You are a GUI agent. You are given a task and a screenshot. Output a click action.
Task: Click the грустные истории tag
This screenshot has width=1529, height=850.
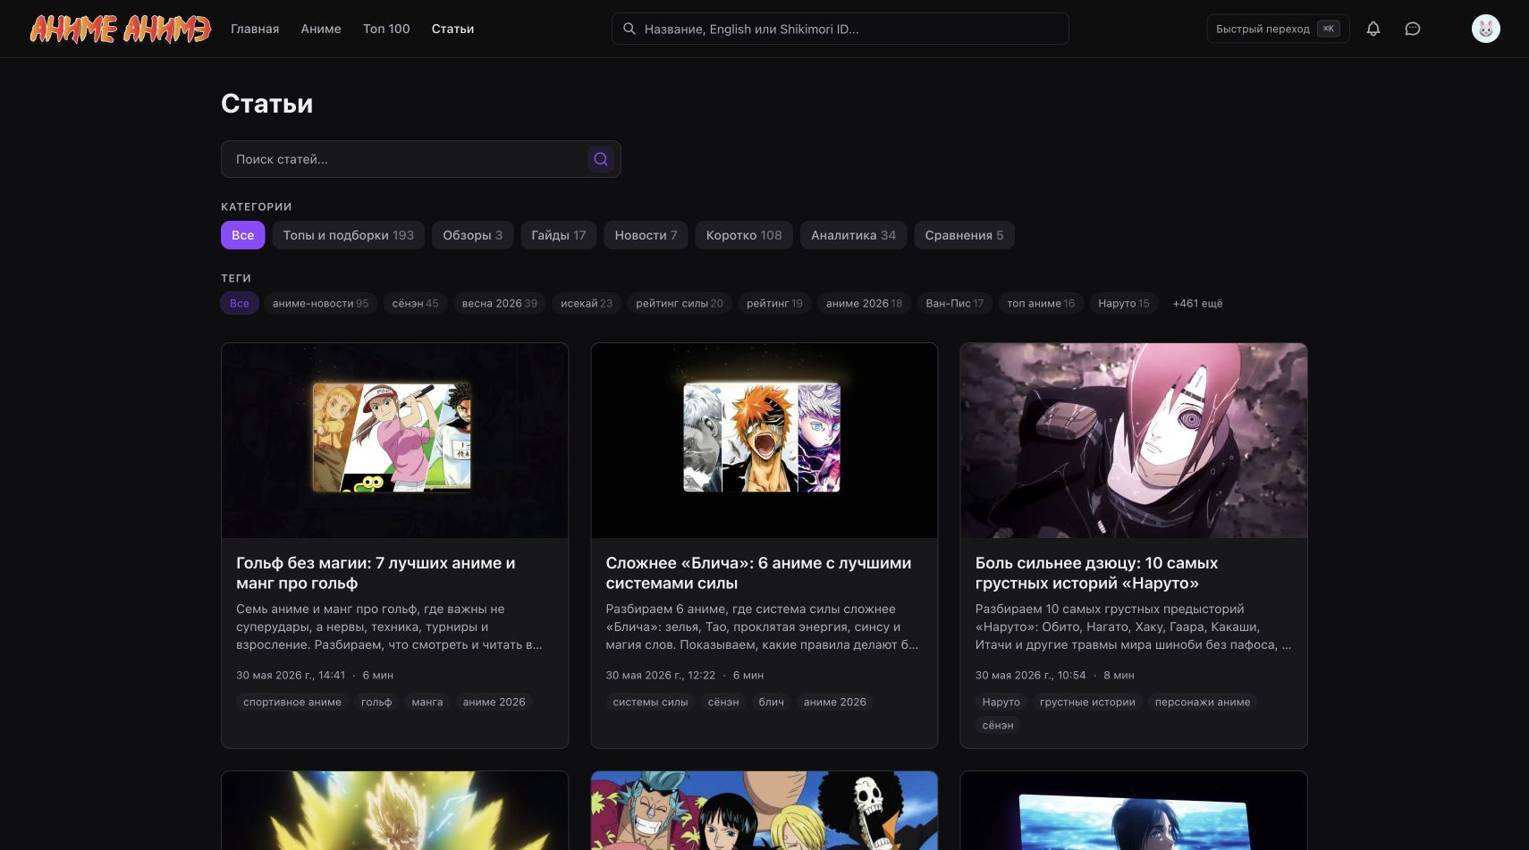(x=1087, y=702)
